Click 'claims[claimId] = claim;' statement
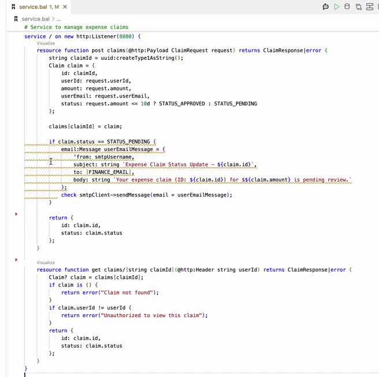The image size is (379, 377). tap(86, 126)
